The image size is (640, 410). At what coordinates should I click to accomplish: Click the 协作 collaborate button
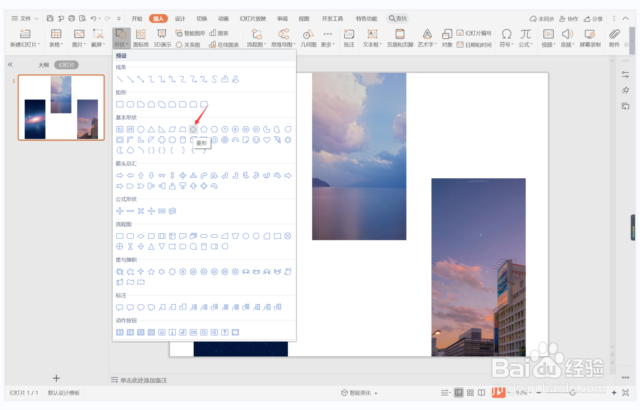[569, 19]
